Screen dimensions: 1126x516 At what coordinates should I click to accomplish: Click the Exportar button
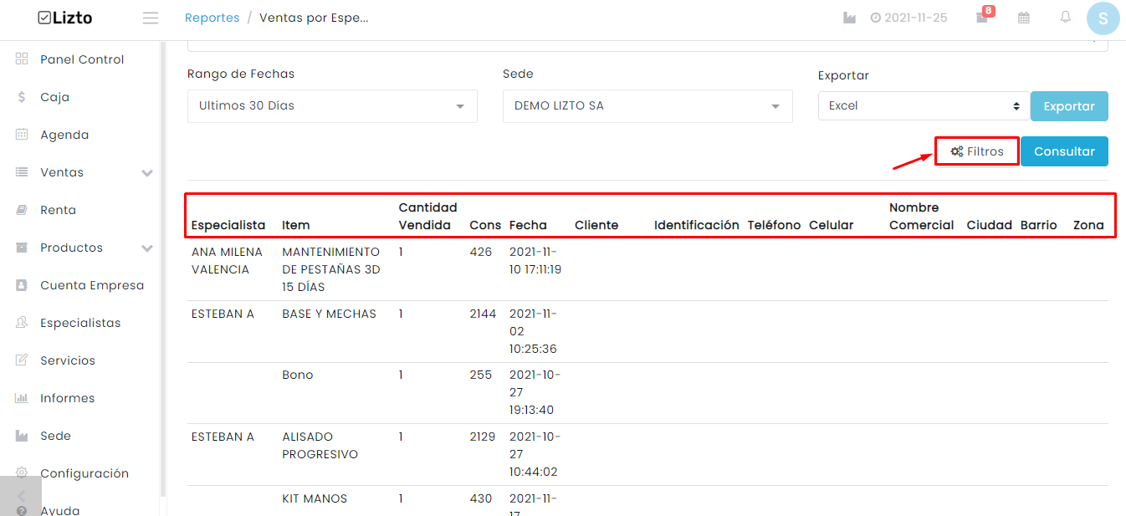(1069, 106)
